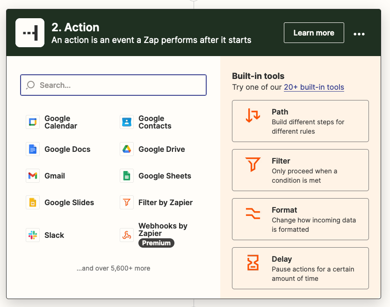Choose the Webhooks by Zapier icon
The height and width of the screenshot is (307, 390).
pyautogui.click(x=127, y=235)
